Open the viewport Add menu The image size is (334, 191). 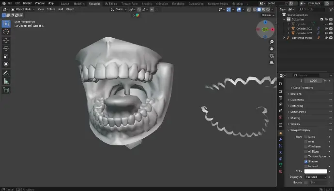pyautogui.click(x=61, y=9)
